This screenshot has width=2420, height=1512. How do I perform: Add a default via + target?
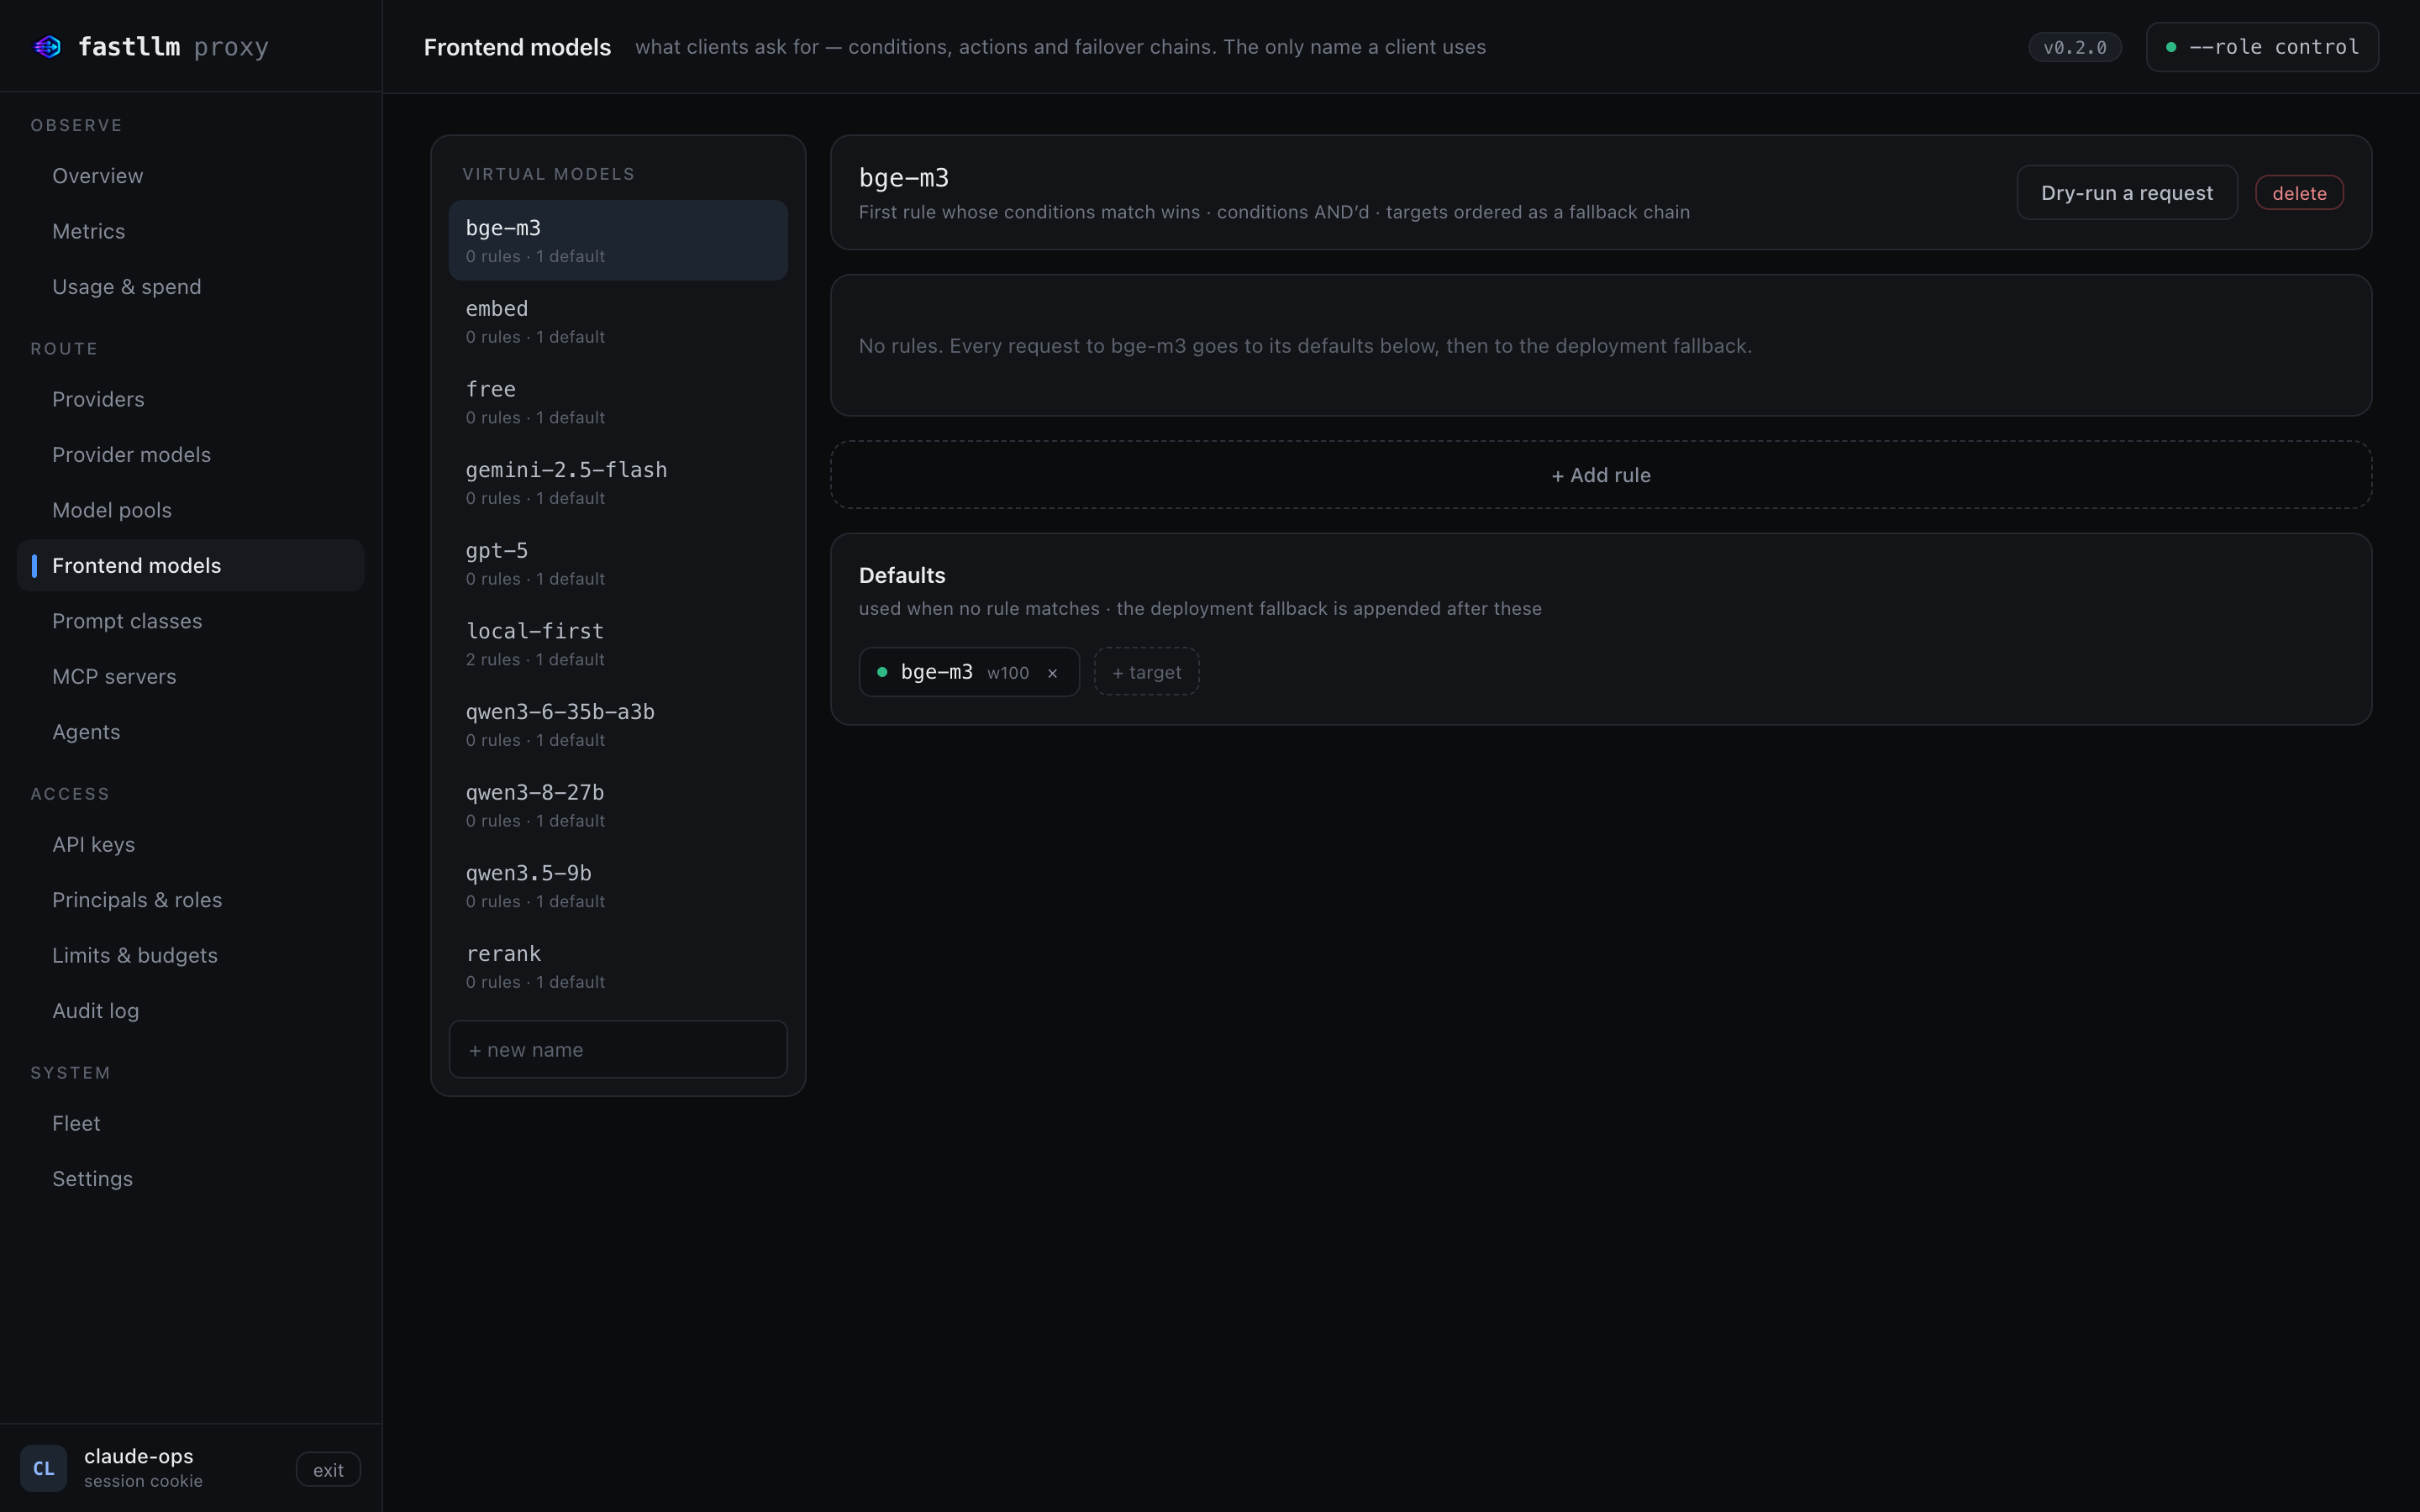click(1146, 672)
